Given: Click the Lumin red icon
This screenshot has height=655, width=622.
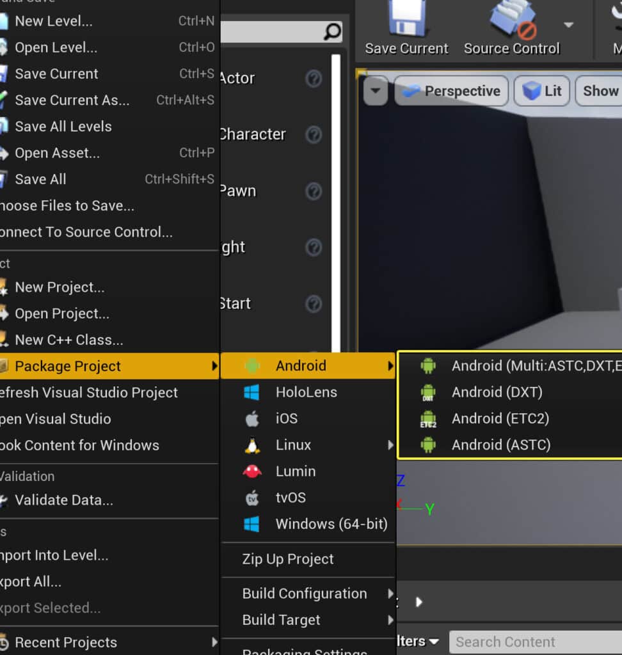Looking at the screenshot, I should coord(252,471).
